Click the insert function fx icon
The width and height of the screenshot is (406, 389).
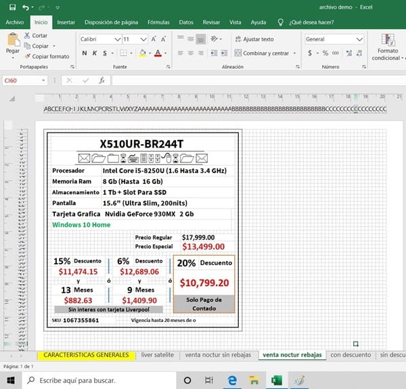coord(102,81)
